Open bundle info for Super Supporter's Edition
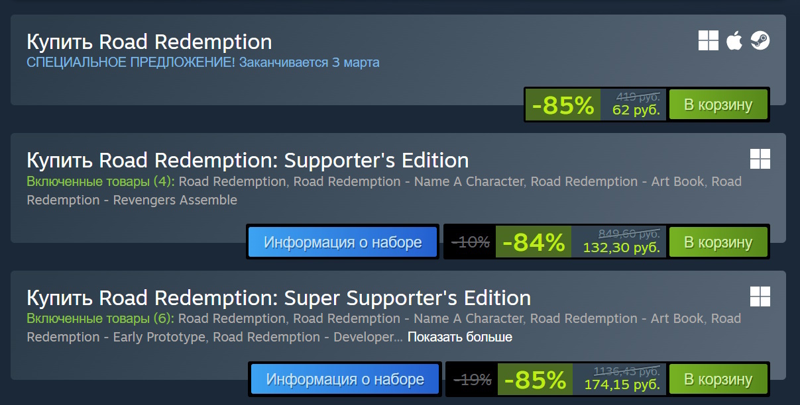This screenshot has height=405, width=800. point(345,379)
